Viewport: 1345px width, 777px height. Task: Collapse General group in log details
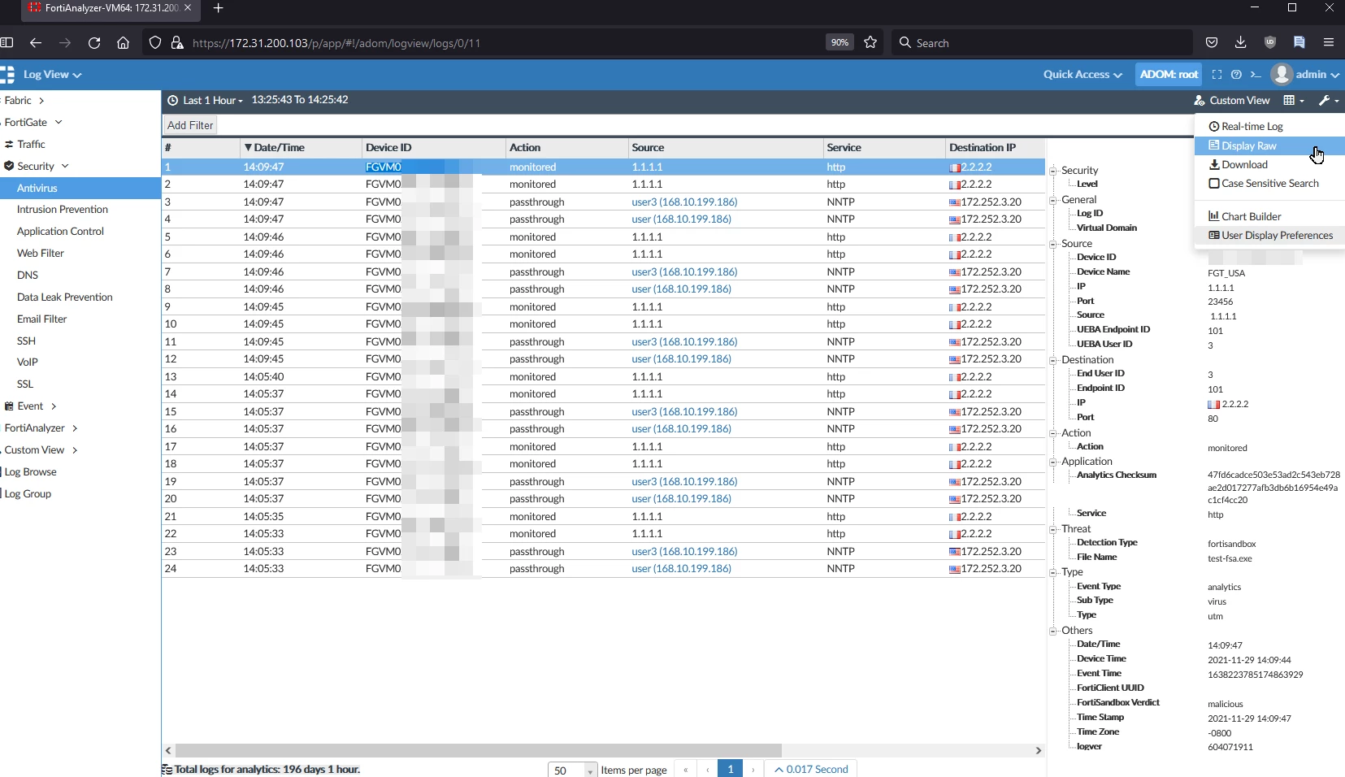(1053, 200)
